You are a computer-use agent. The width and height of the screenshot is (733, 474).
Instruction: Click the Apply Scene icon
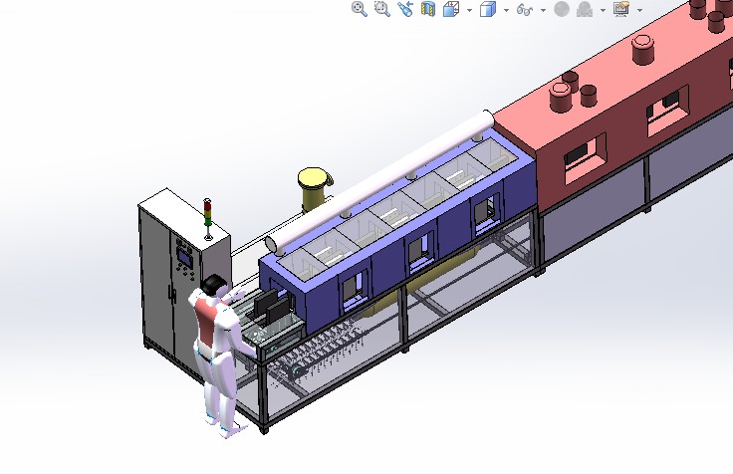coord(585,9)
